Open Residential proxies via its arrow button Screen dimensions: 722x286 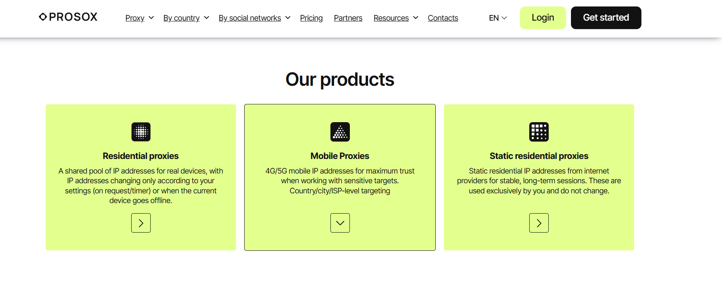point(141,223)
